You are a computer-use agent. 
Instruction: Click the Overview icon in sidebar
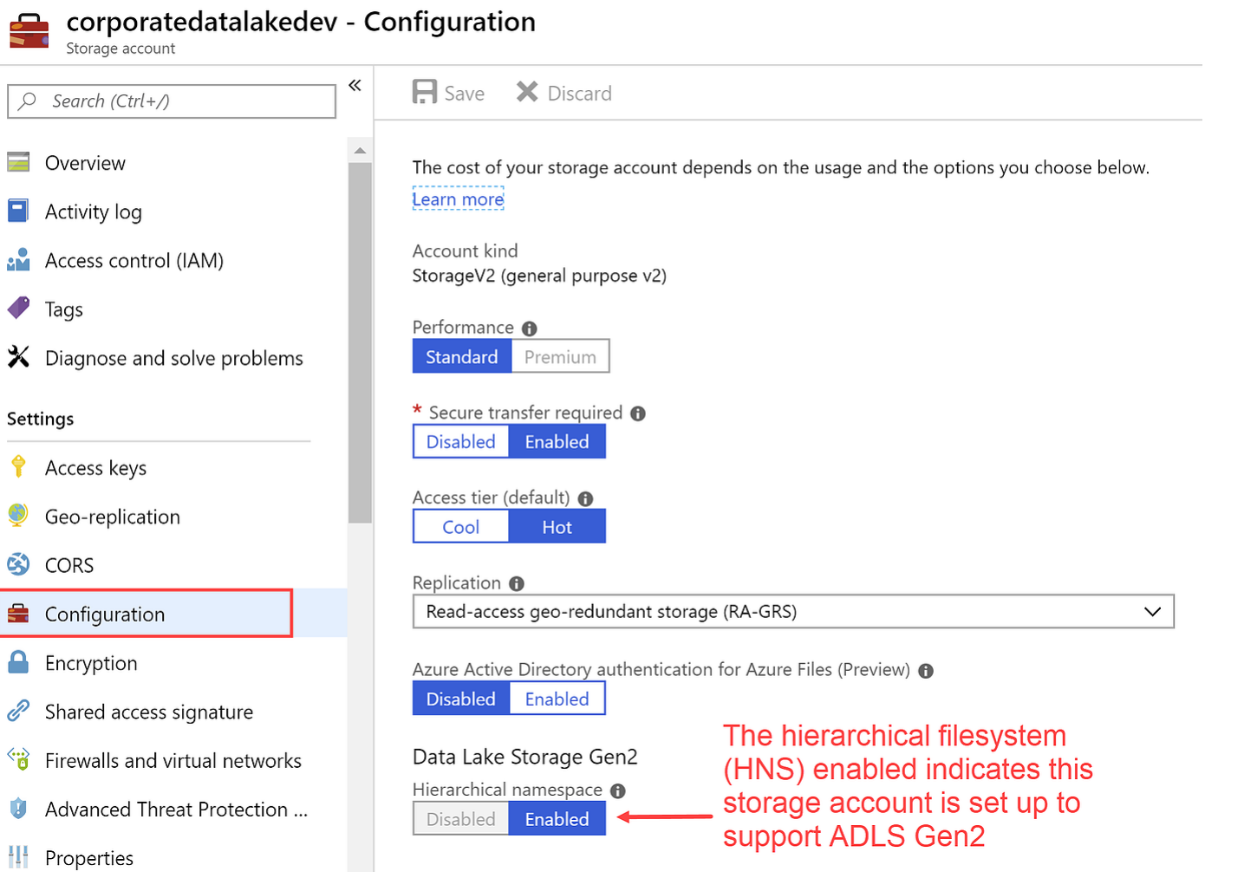point(18,163)
